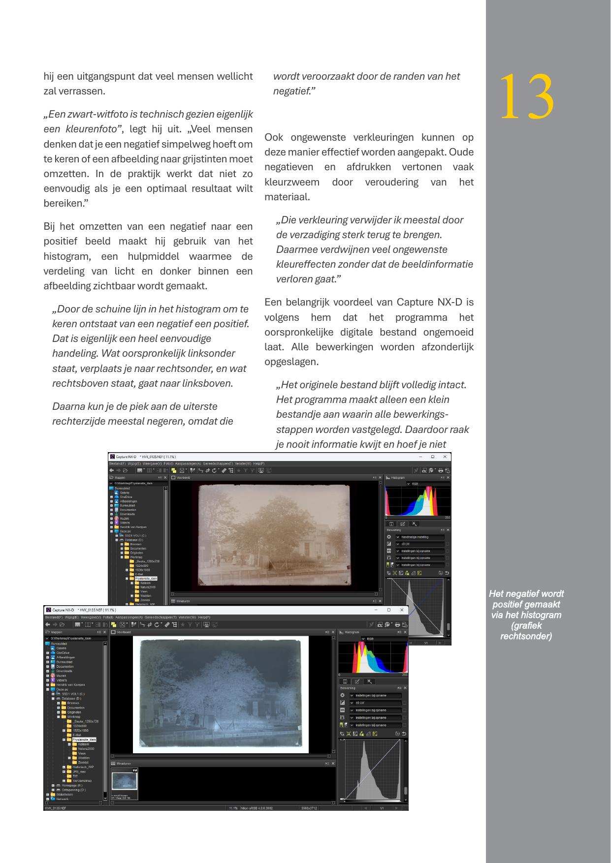Open the RGB channel dropdown in back window histogram
611x863 pixels.
[x=428, y=484]
